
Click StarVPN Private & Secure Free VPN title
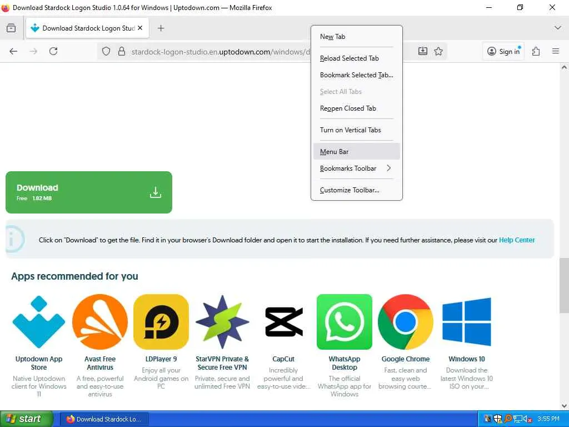(222, 363)
